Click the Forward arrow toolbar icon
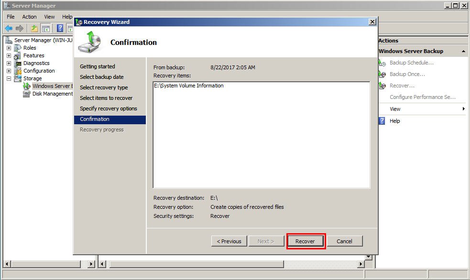Image resolution: width=470 pixels, height=280 pixels. tap(20, 29)
